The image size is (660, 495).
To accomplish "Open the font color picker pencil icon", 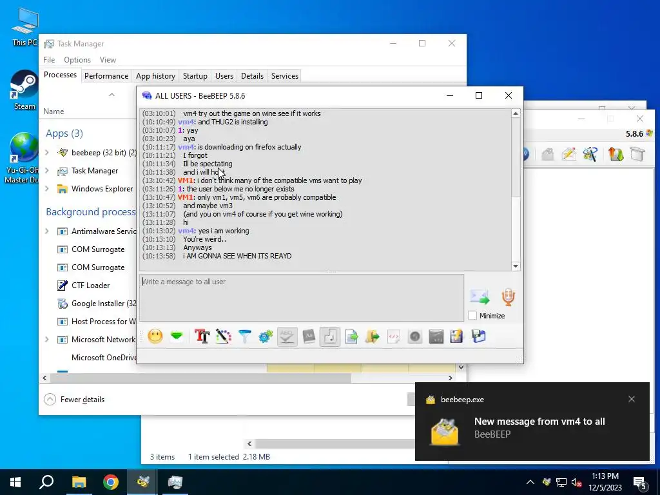I will pos(224,336).
